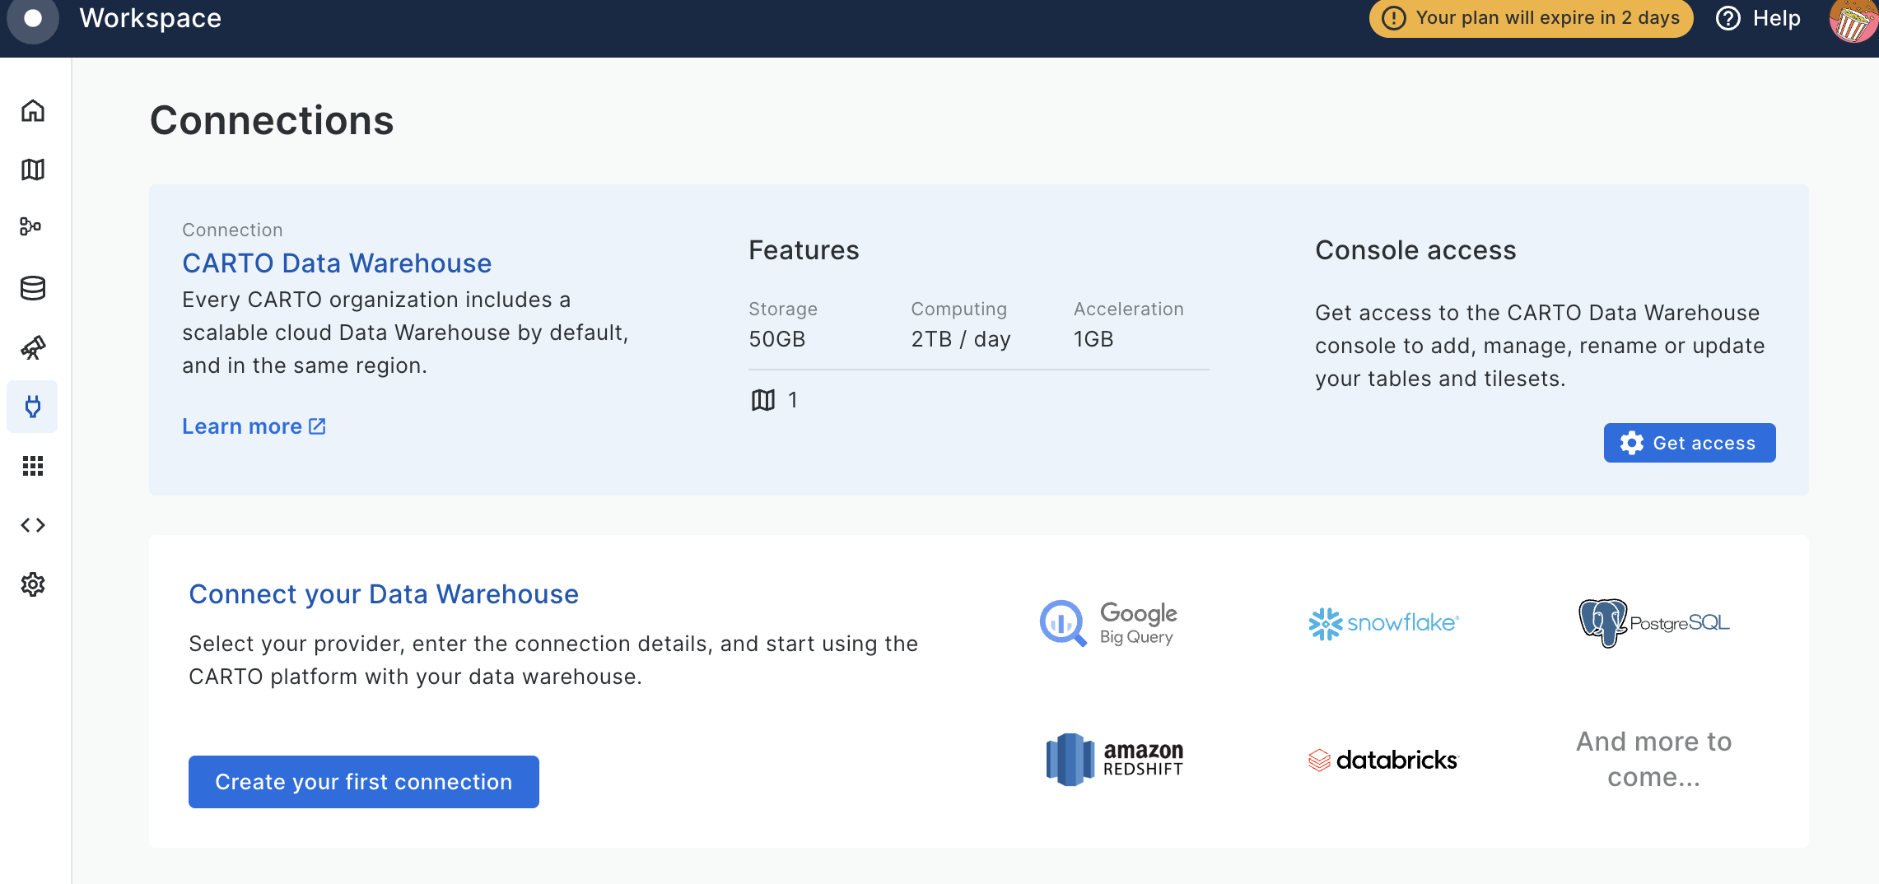
Task: Open Help in top bar
Action: (1758, 18)
